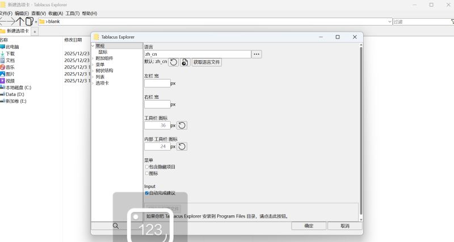Click the reset icon next to default language
The height and width of the screenshot is (242, 454).
pyautogui.click(x=174, y=62)
